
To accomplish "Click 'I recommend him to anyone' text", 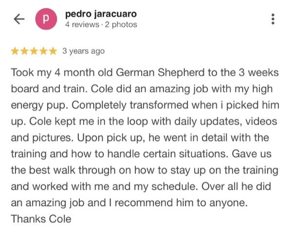I will [x=180, y=203].
